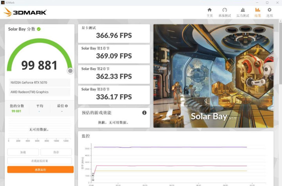
Task: Open the Benchmarks (基准测试) tab
Action: coord(225,13)
